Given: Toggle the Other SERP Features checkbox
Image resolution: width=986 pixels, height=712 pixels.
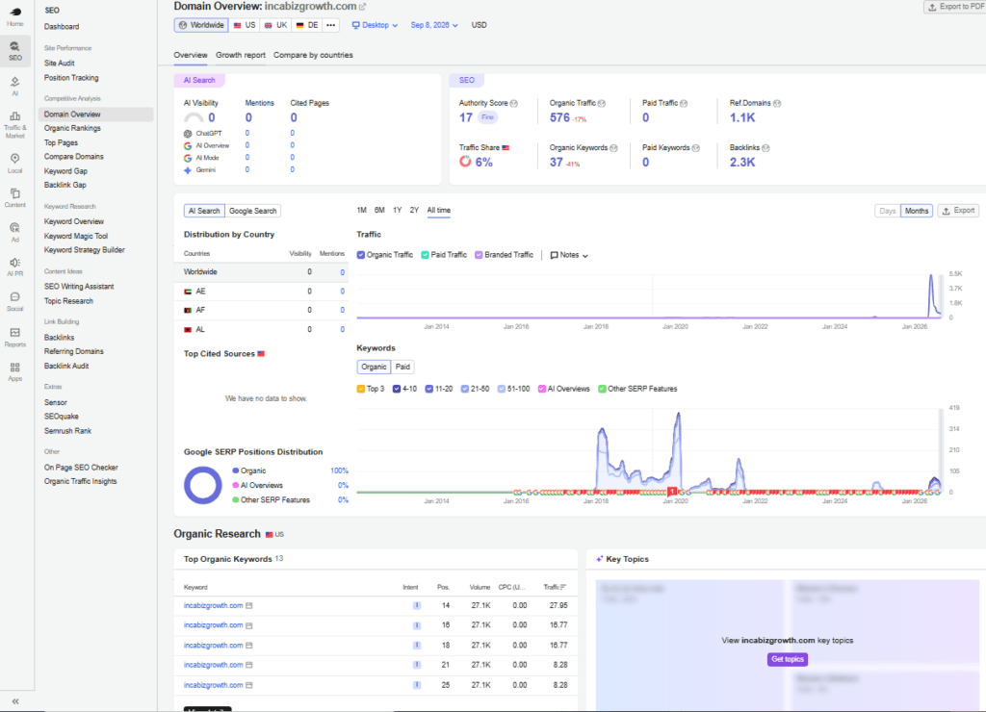Looking at the screenshot, I should 602,389.
